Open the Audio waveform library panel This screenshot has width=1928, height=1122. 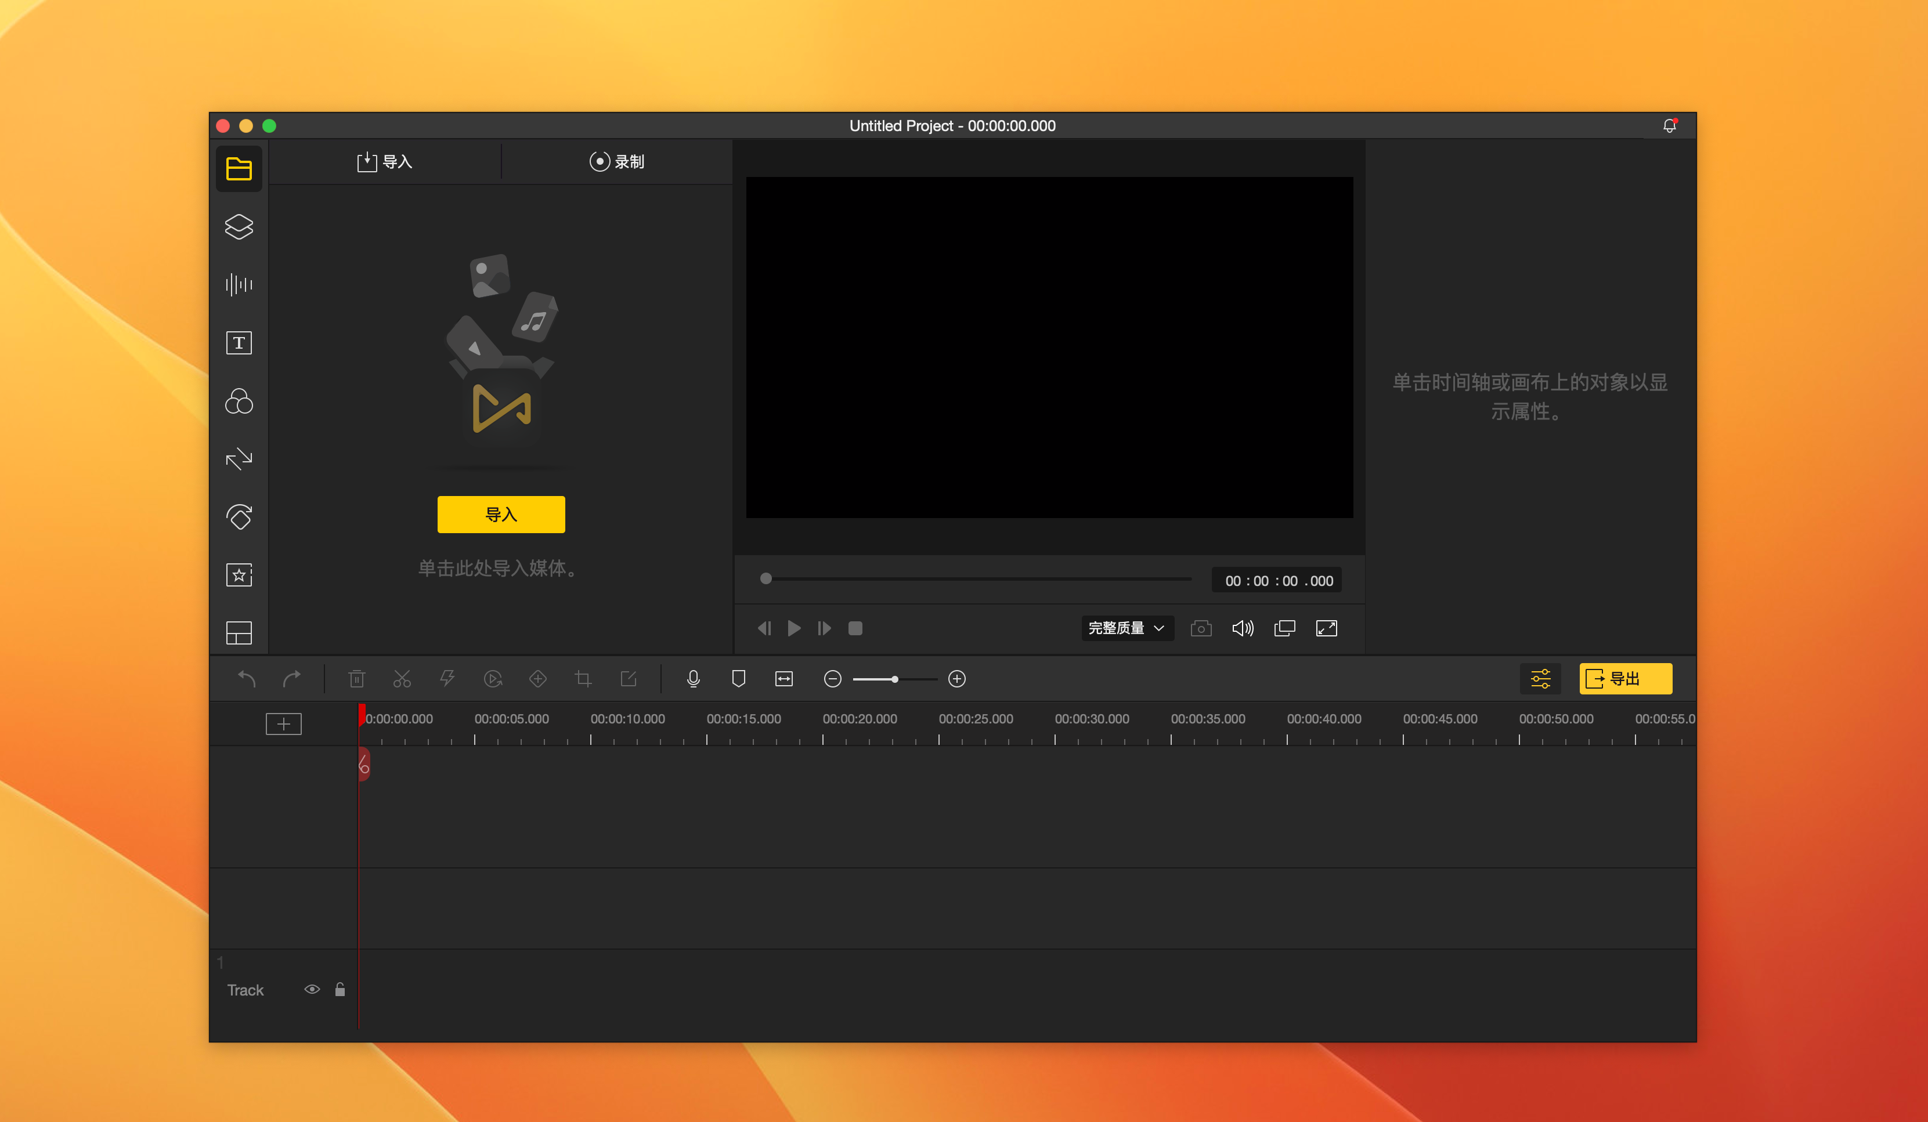239,284
